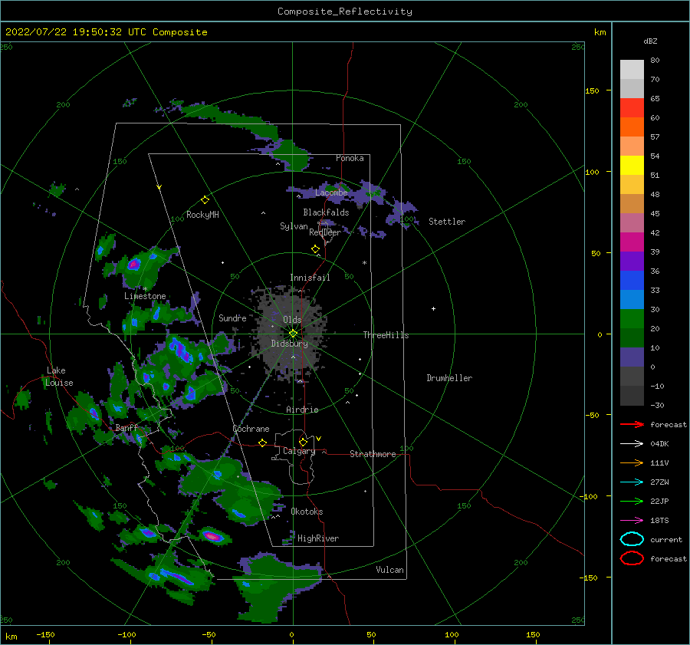The image size is (690, 645).
Task: Click the red forecast ellipse icon
Action: [x=632, y=558]
